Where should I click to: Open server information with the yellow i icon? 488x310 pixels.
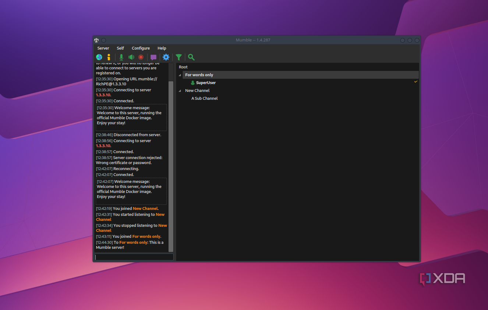point(109,57)
